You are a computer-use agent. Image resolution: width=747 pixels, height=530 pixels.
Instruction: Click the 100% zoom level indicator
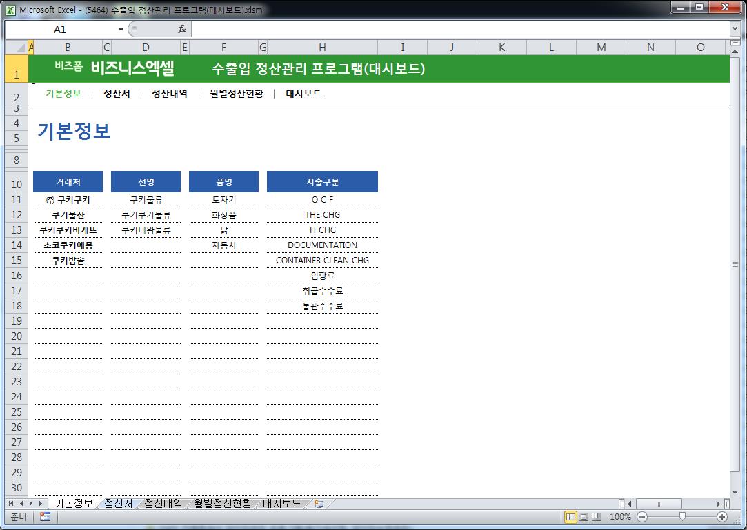620,517
